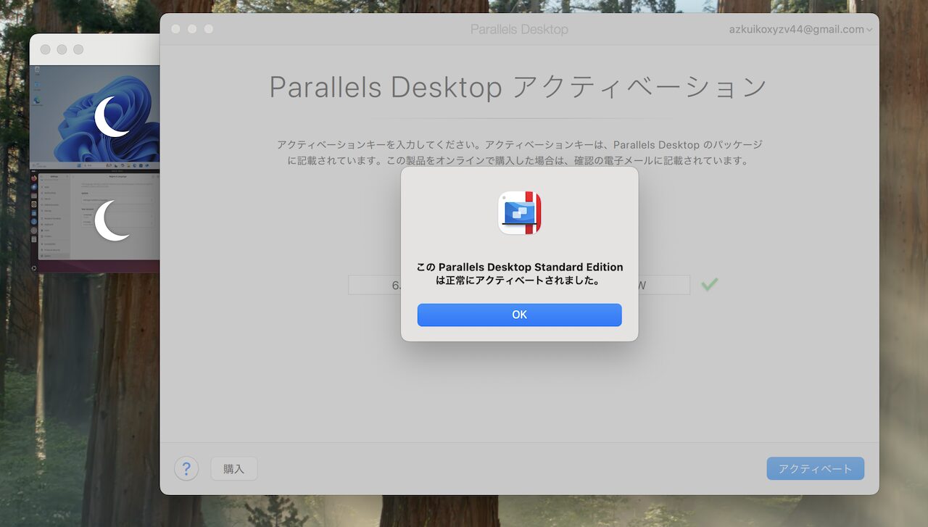The height and width of the screenshot is (527, 928).
Task: Click the 購入 button
Action: pos(233,469)
